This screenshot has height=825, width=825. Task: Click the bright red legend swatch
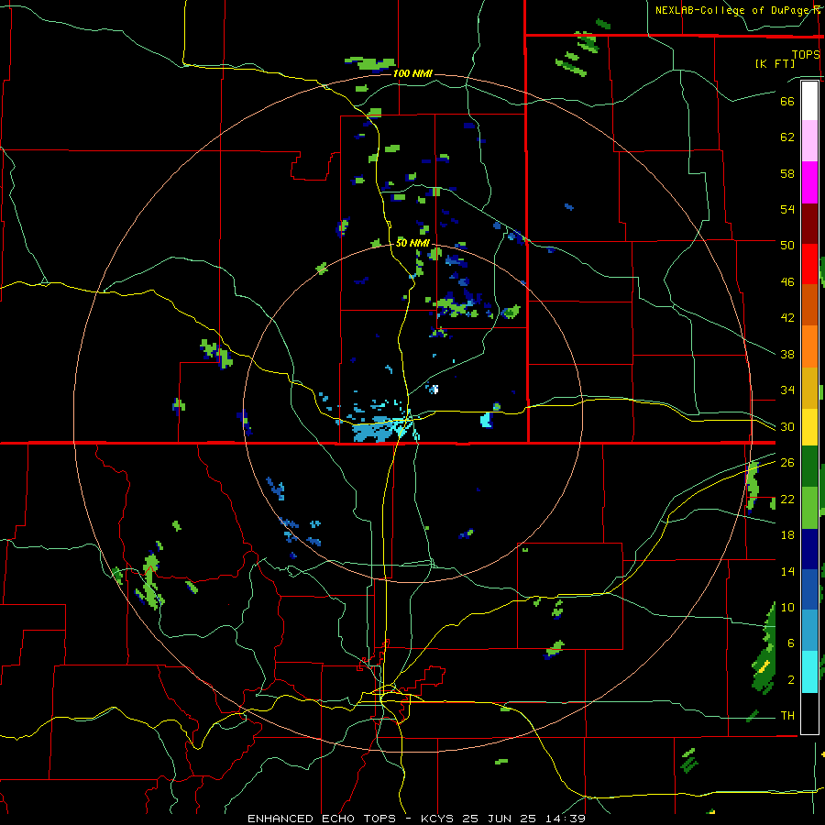click(809, 264)
